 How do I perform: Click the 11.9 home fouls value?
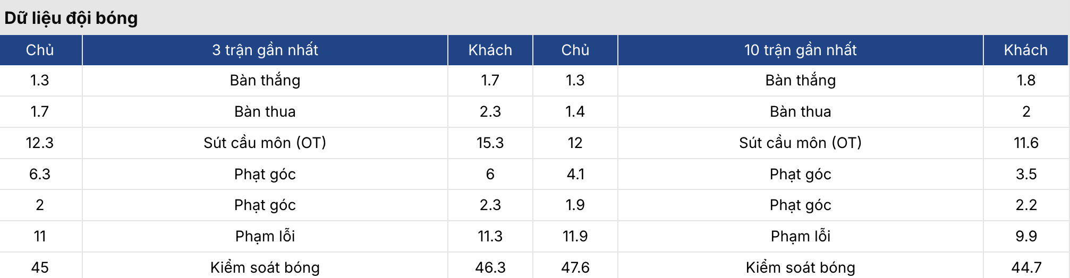575,236
